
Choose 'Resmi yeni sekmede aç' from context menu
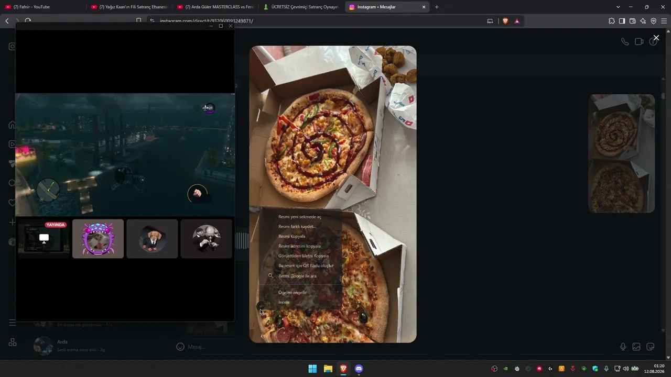(x=300, y=217)
